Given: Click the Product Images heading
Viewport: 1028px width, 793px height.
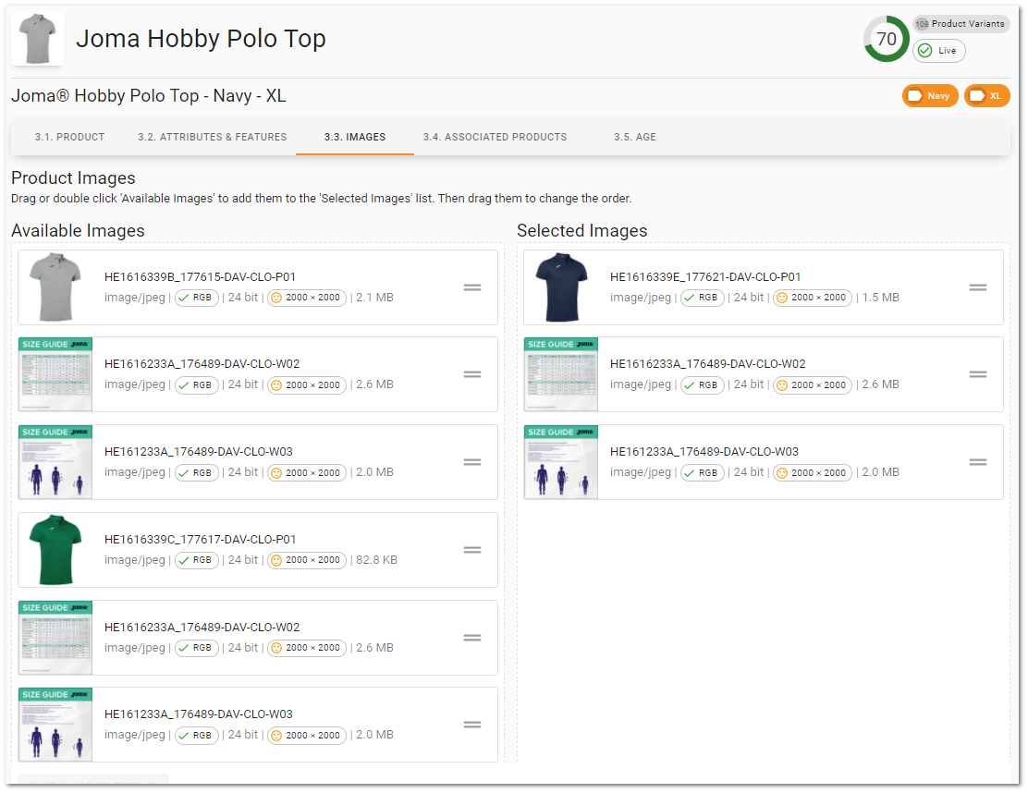Looking at the screenshot, I should tap(73, 177).
